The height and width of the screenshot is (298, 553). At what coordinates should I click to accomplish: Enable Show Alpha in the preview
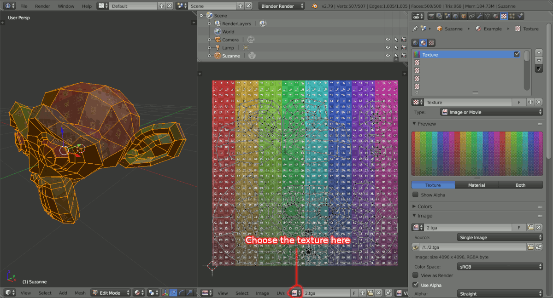(415, 195)
